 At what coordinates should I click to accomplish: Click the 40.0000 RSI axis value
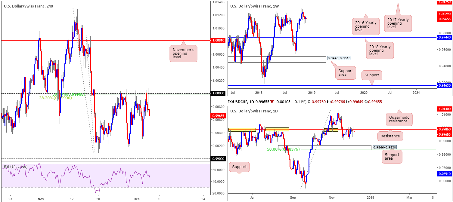coord(218,182)
